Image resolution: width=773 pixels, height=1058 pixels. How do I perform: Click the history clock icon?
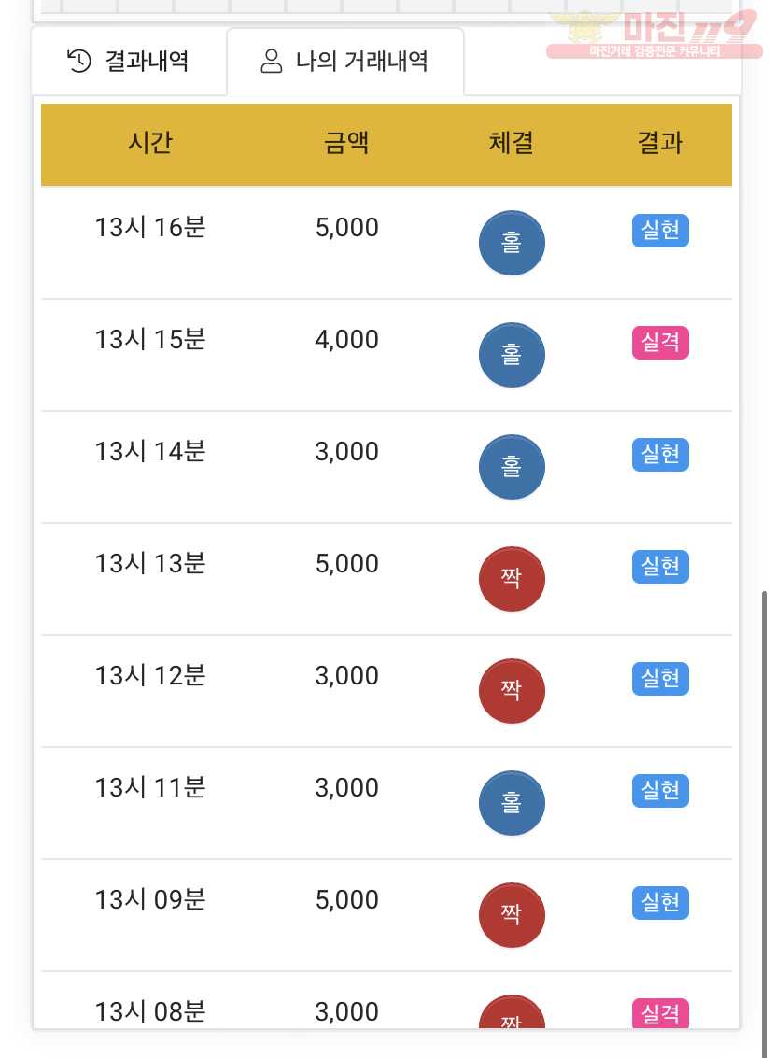(79, 61)
